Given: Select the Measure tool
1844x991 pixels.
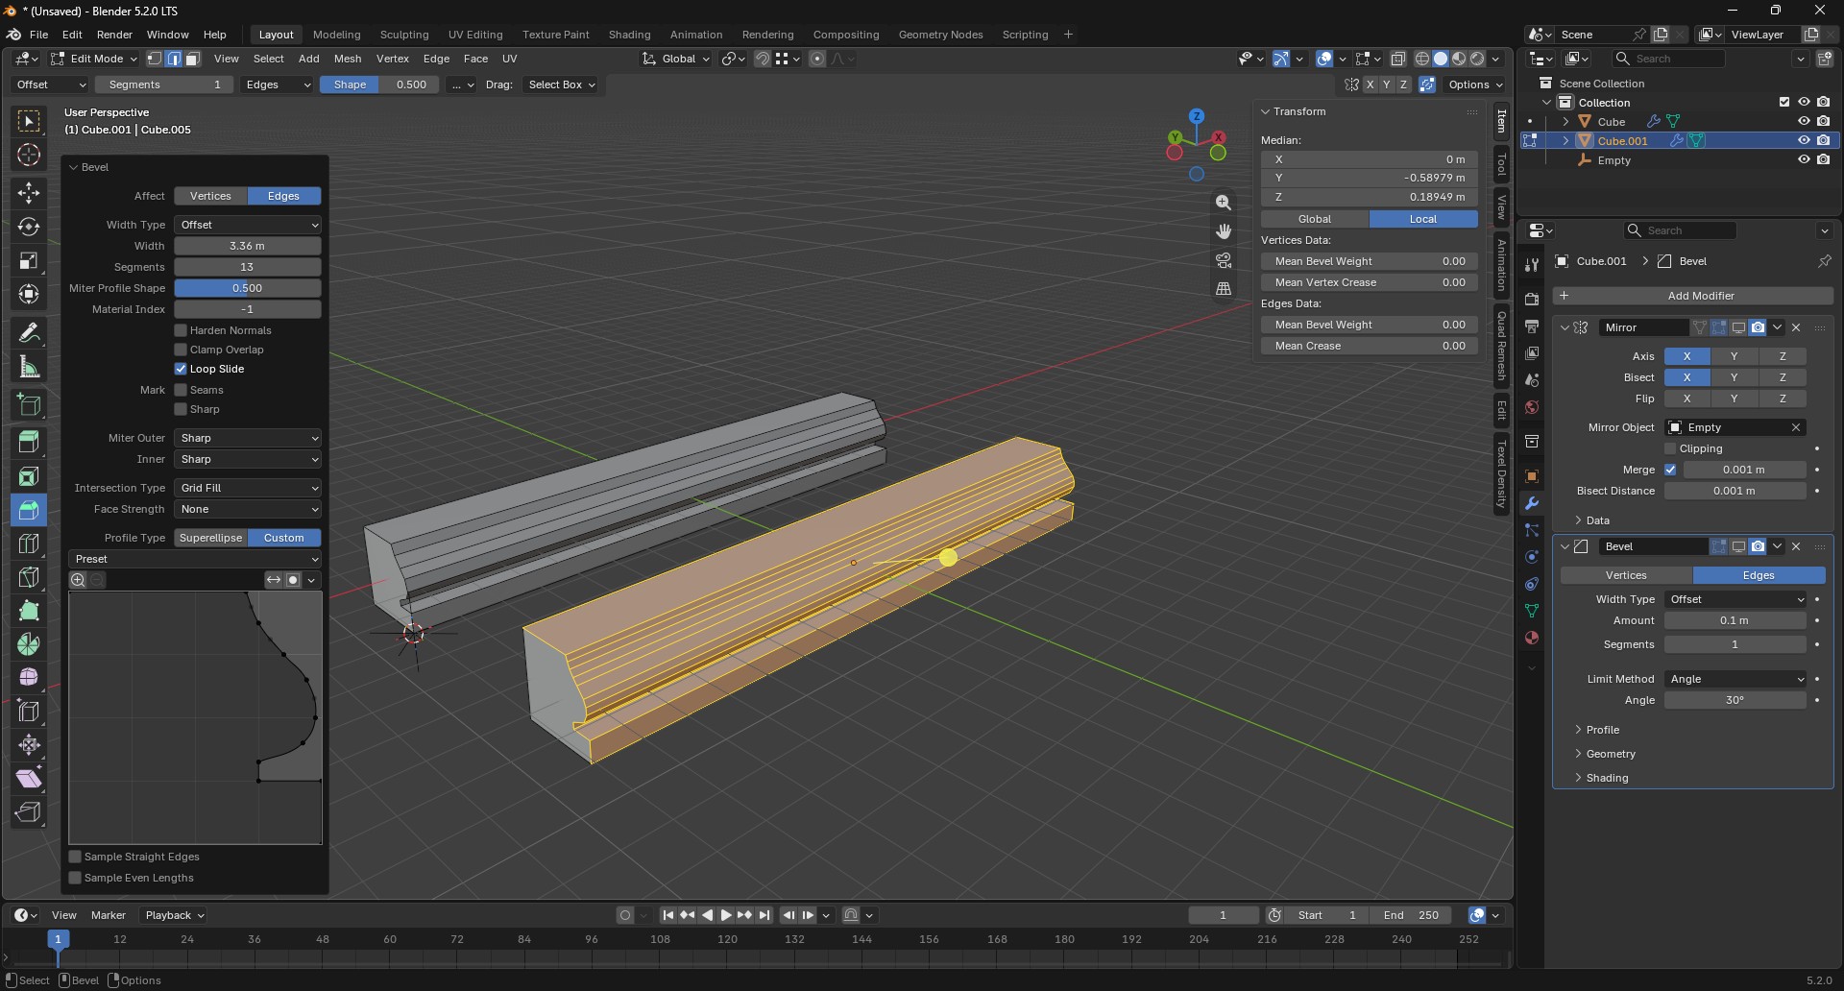Looking at the screenshot, I should pos(29,367).
